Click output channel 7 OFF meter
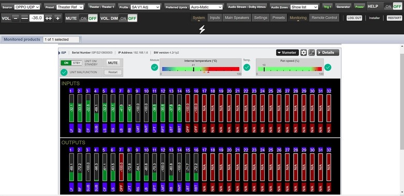The image size is (404, 196). pos(121,167)
